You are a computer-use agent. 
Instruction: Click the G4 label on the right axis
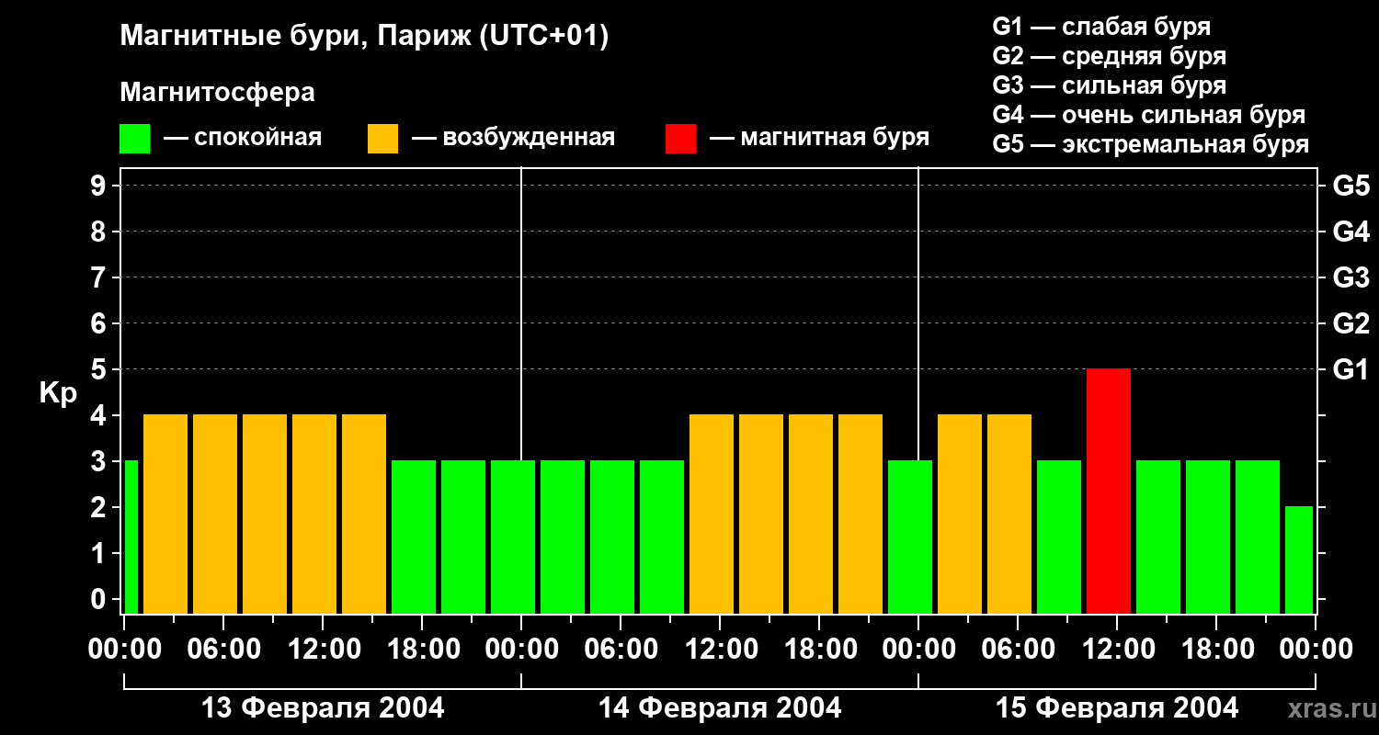[1351, 232]
